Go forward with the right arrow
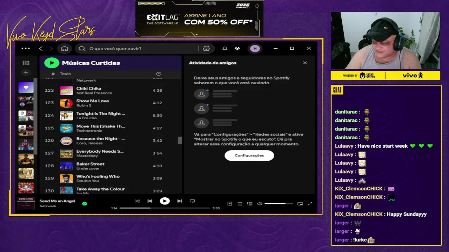 (x=51, y=48)
